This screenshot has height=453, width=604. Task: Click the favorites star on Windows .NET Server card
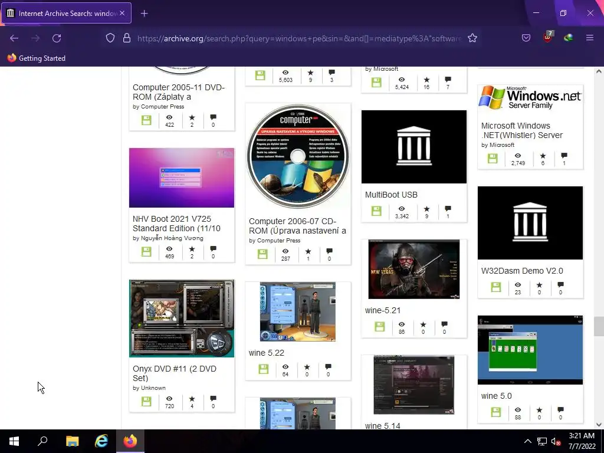click(543, 156)
